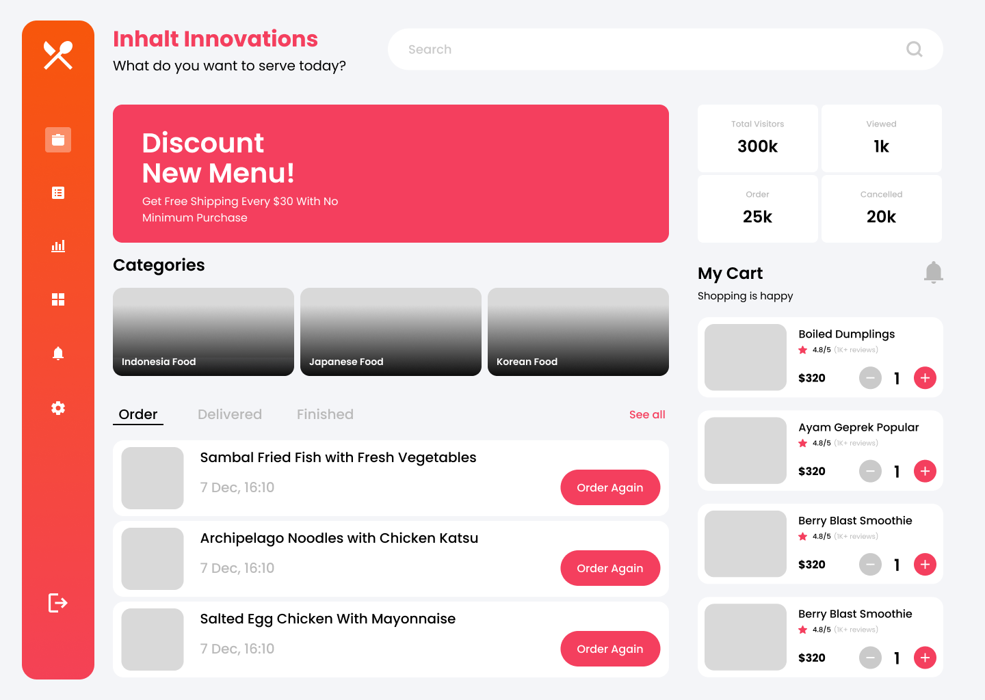Click the search magnifier icon
985x700 pixels.
914,49
